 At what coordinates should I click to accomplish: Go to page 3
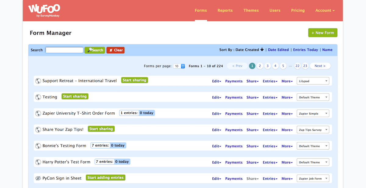(x=267, y=66)
